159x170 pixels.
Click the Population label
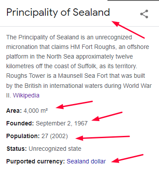(x=23, y=136)
